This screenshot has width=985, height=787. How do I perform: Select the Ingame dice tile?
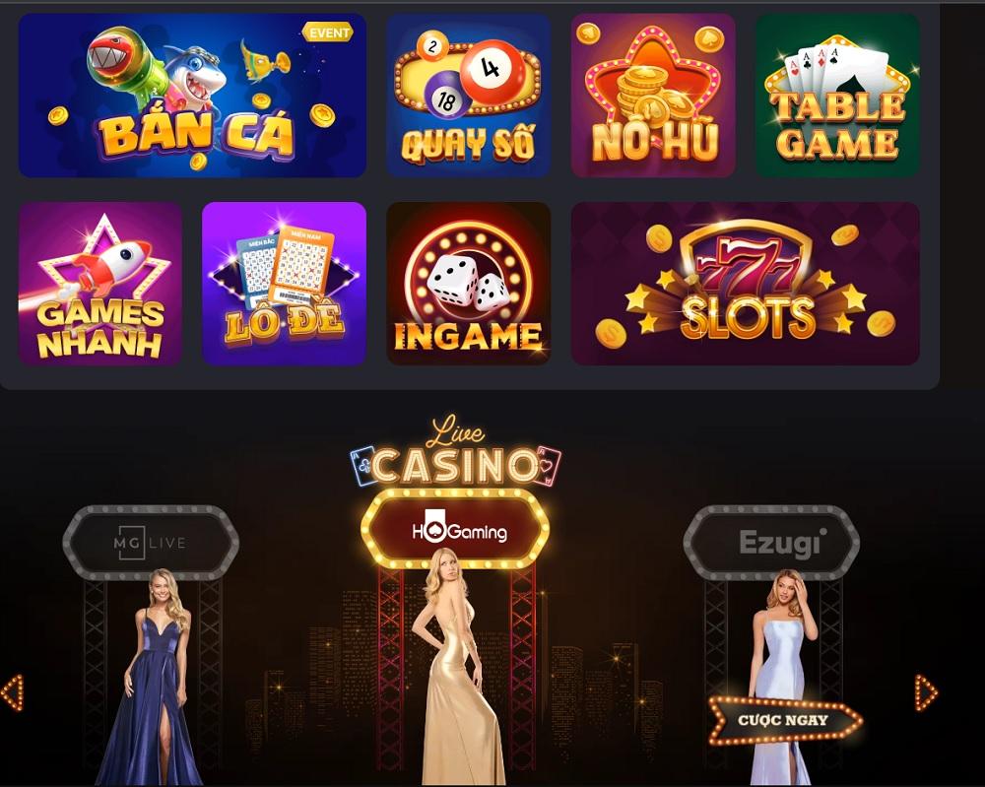pyautogui.click(x=469, y=284)
